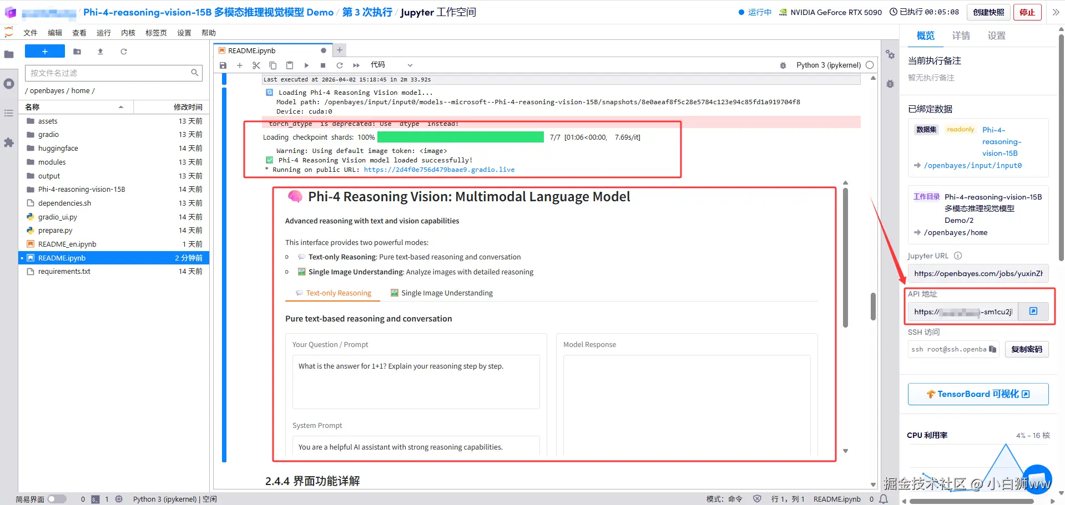Select the gradio_ui.py file
1065x505 pixels.
[114, 217]
